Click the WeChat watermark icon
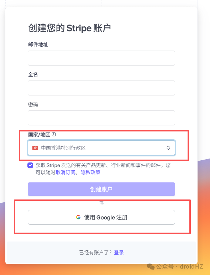 click(151, 266)
